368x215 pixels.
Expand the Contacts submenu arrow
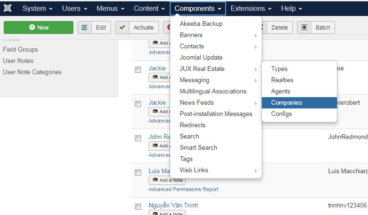[256, 46]
